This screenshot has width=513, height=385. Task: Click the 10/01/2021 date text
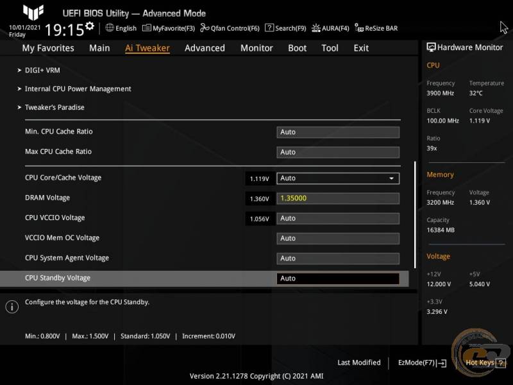(x=25, y=28)
